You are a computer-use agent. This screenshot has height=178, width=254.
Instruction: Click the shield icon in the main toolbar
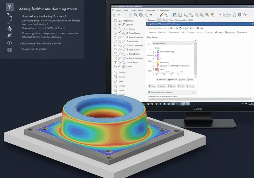(x=141, y=15)
